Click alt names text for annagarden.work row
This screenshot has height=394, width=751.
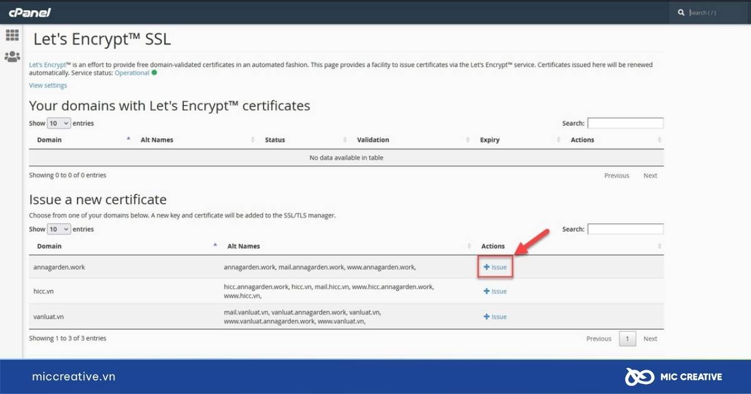320,267
